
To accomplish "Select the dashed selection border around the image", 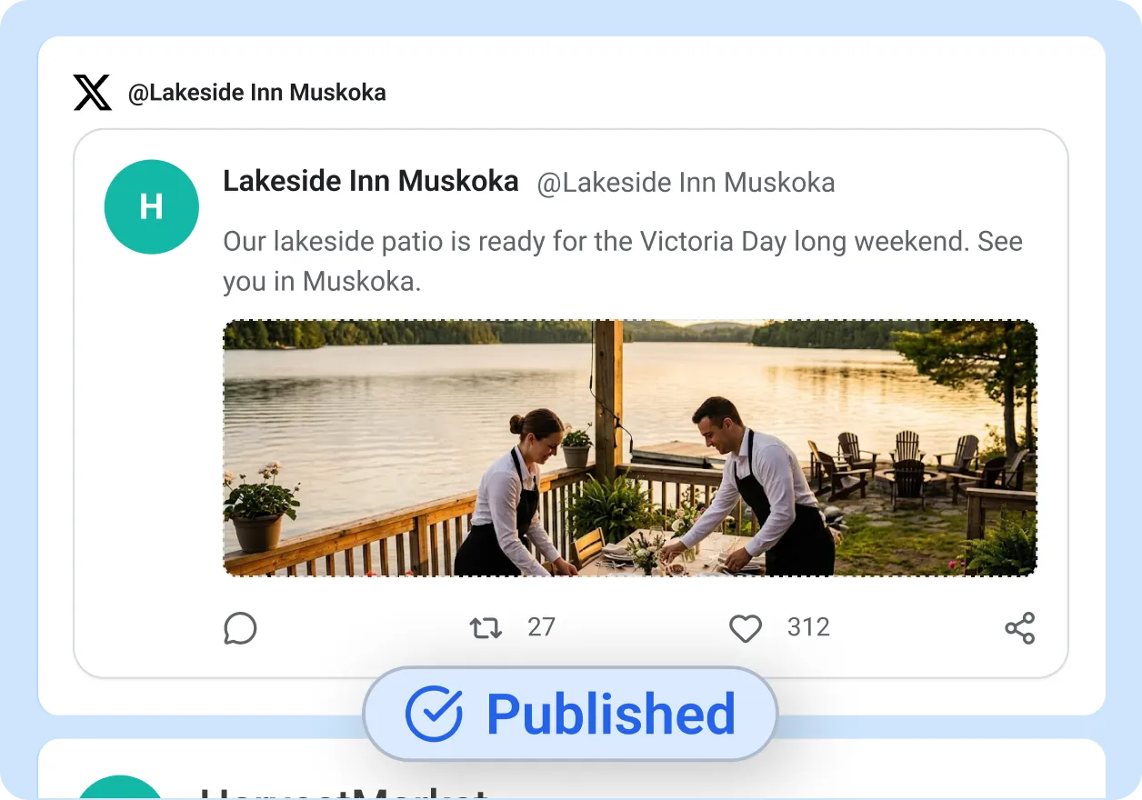I will click(629, 320).
